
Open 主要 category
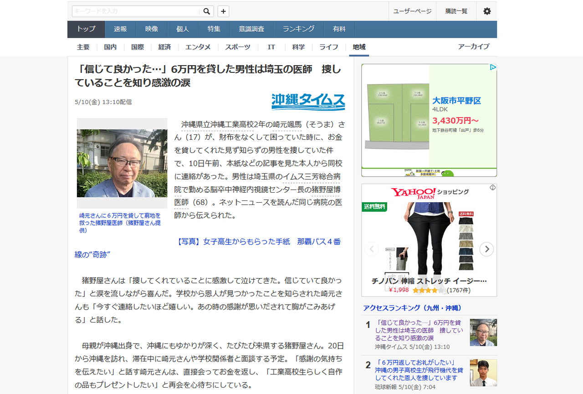[x=83, y=47]
